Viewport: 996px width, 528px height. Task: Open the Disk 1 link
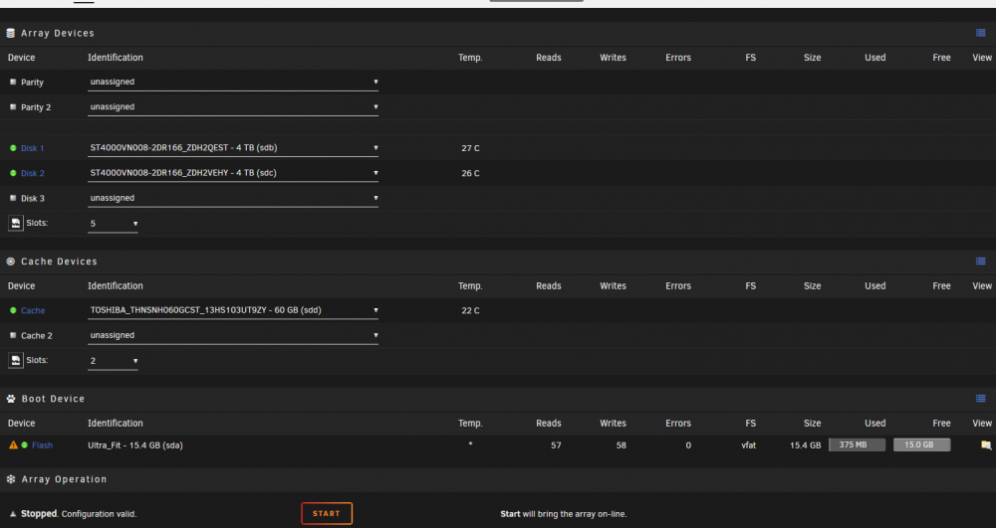click(x=33, y=148)
